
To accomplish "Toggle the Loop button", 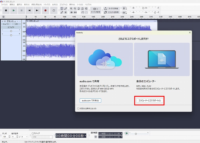I will tap(54, 10).
